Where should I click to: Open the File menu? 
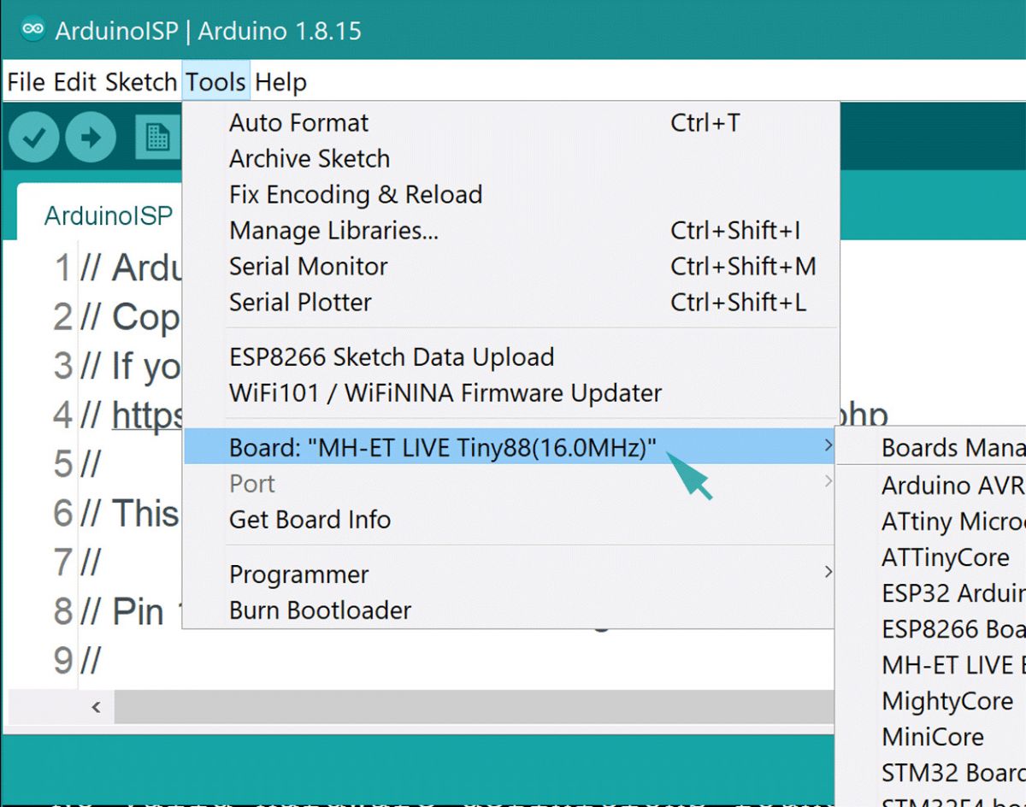(27, 81)
